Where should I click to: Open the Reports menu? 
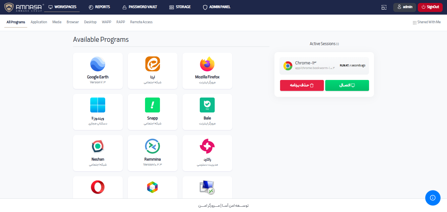[100, 7]
